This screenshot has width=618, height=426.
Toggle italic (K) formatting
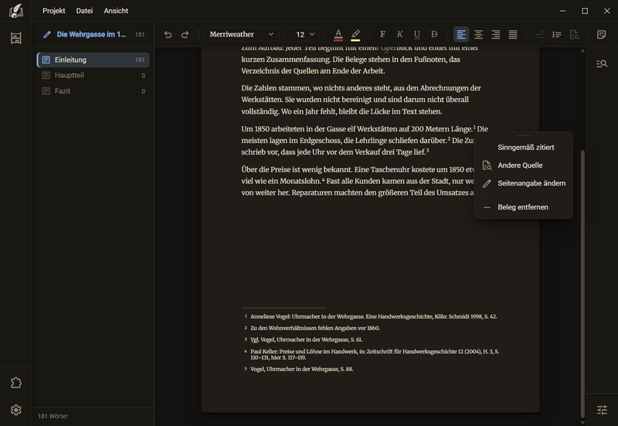pyautogui.click(x=399, y=34)
